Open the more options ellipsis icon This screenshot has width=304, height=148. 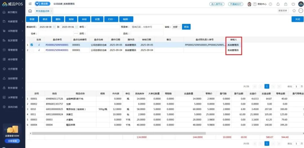pyautogui.click(x=301, y=11)
